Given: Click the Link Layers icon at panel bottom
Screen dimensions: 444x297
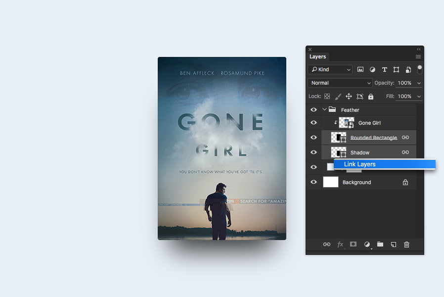Looking at the screenshot, I should (326, 244).
